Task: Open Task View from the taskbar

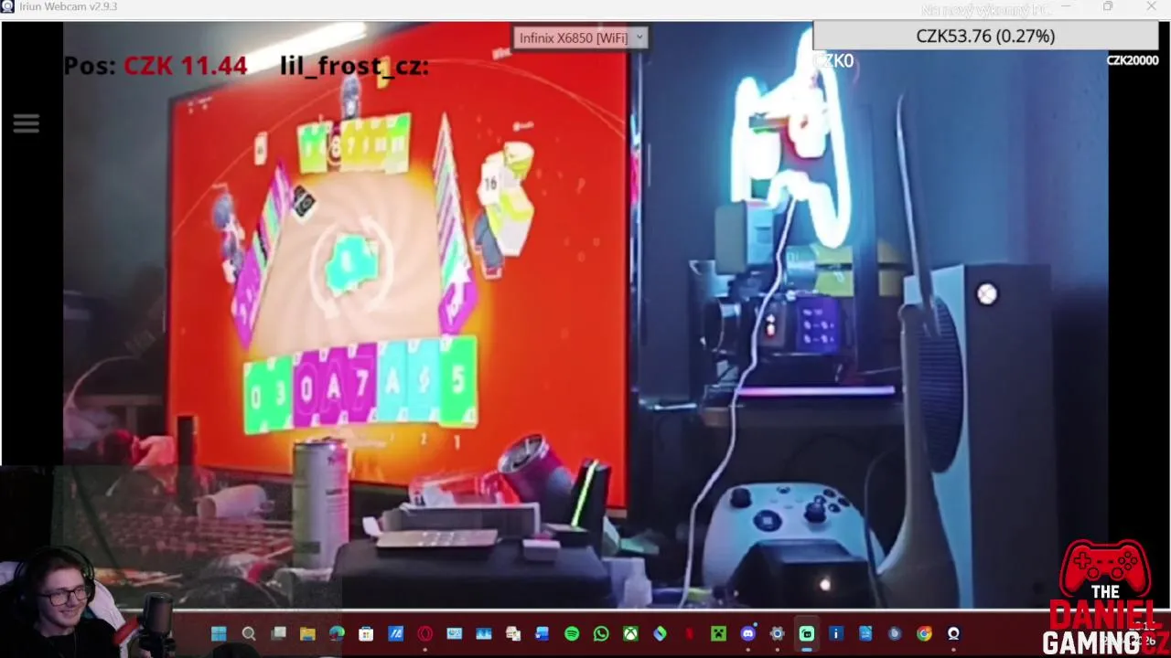Action: [278, 633]
